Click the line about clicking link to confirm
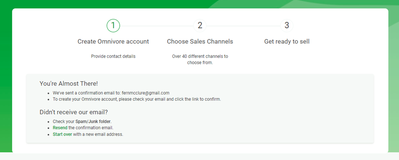The width and height of the screenshot is (399, 160). (137, 99)
